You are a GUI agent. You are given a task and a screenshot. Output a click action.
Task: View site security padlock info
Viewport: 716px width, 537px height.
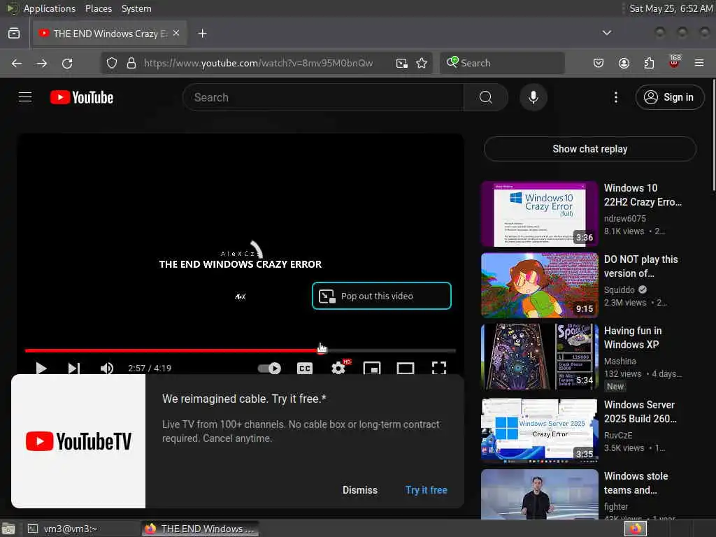(131, 63)
